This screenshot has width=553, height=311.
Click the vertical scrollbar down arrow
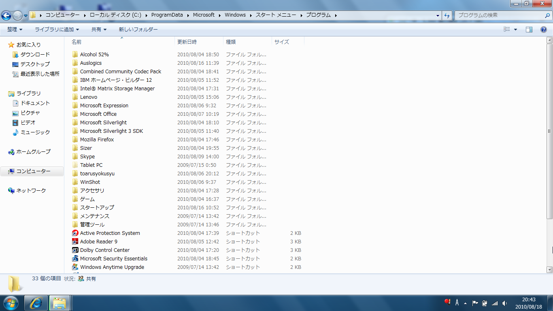(x=549, y=269)
